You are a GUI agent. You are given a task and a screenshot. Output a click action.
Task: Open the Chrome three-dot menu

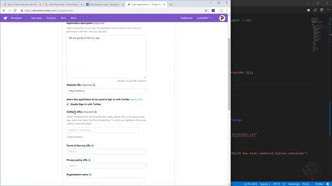pos(227,10)
